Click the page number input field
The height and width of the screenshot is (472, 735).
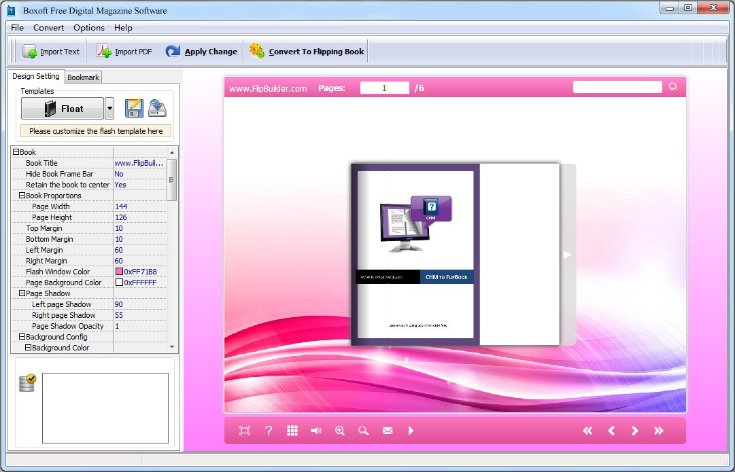coord(384,88)
